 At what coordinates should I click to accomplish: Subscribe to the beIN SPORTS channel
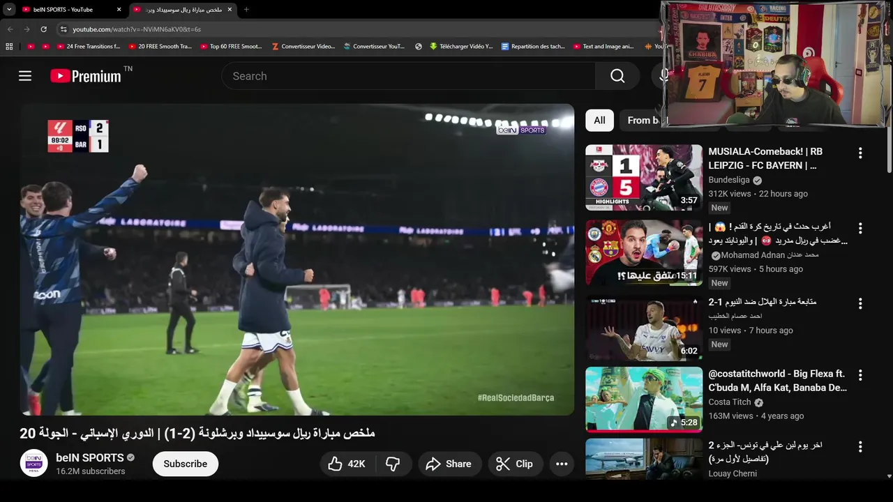click(186, 464)
